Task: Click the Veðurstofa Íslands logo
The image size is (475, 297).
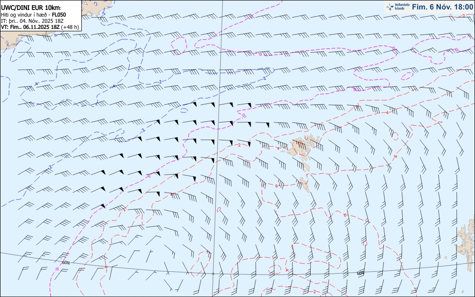Action: 398,7
